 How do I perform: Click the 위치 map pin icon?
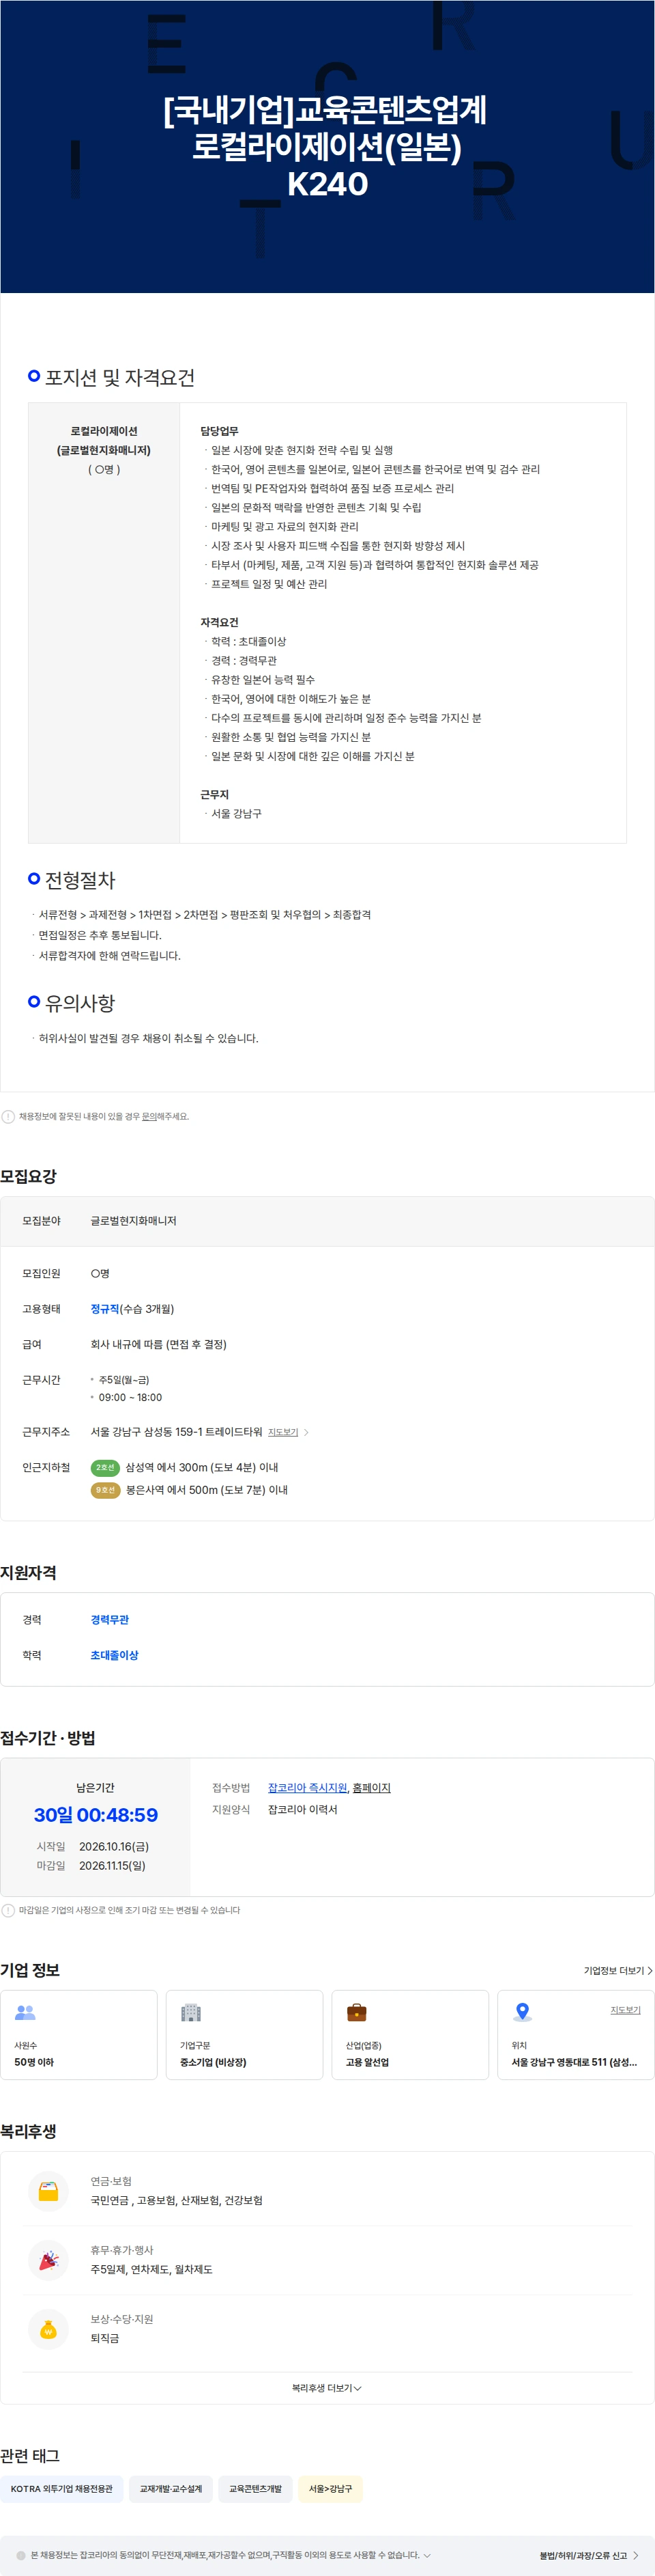point(522,2012)
